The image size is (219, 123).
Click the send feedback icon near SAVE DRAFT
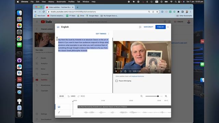(x=140, y=27)
